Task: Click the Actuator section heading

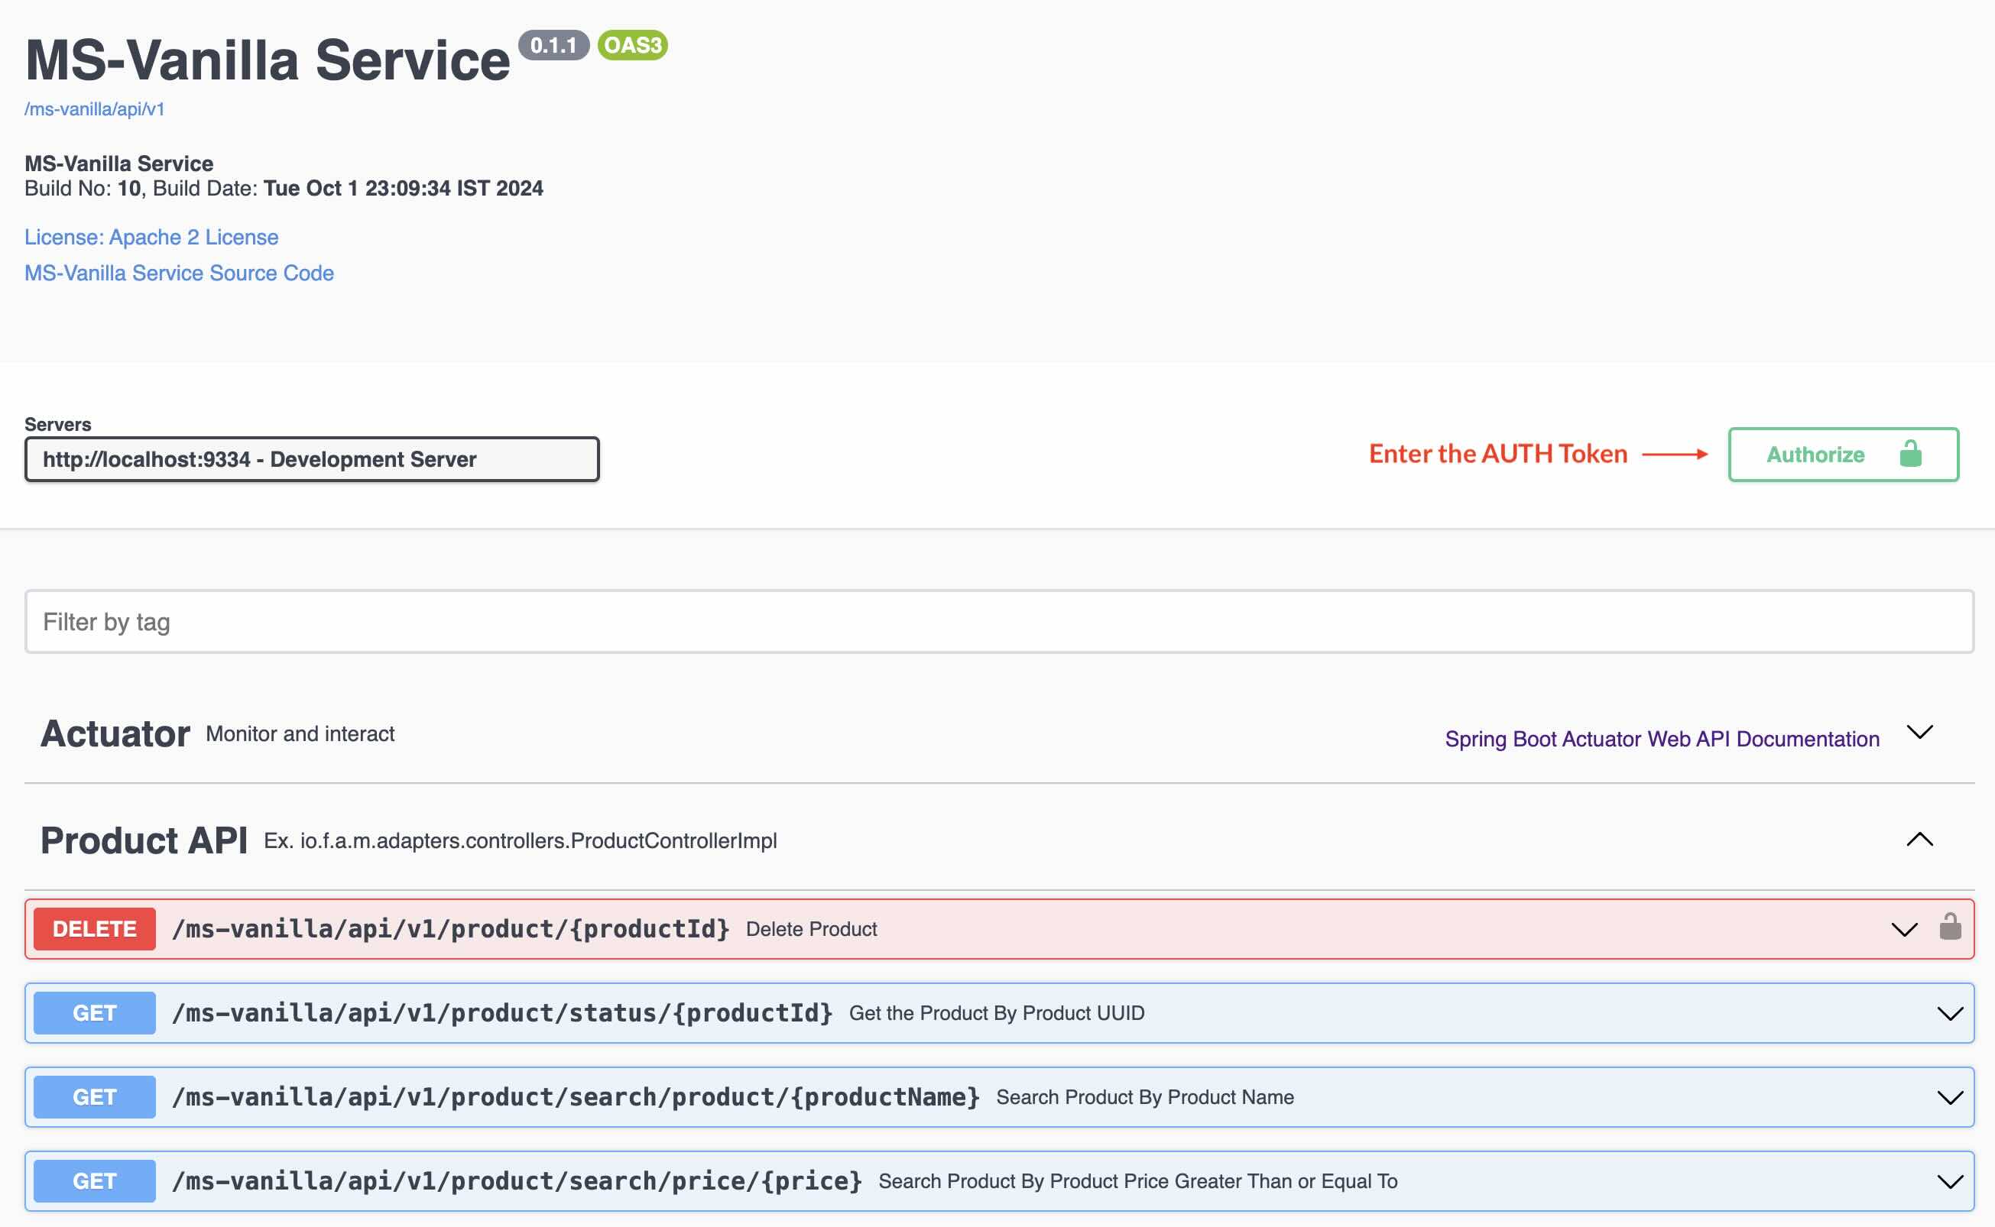Action: [x=115, y=733]
